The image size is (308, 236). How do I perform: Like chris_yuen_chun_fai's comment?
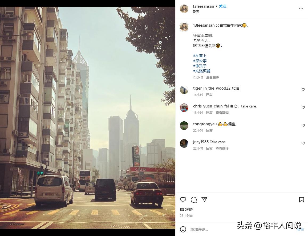(303, 107)
